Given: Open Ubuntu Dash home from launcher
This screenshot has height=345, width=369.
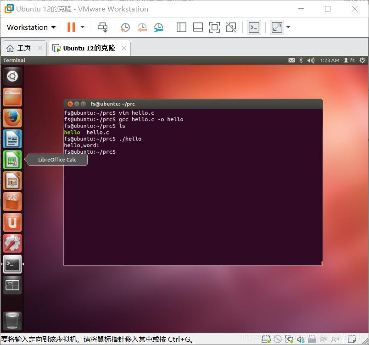Looking at the screenshot, I should tap(12, 76).
